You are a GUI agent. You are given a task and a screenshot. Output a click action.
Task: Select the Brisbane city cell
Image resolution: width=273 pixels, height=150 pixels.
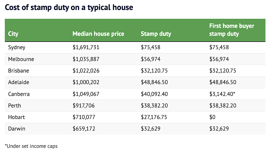point(19,71)
